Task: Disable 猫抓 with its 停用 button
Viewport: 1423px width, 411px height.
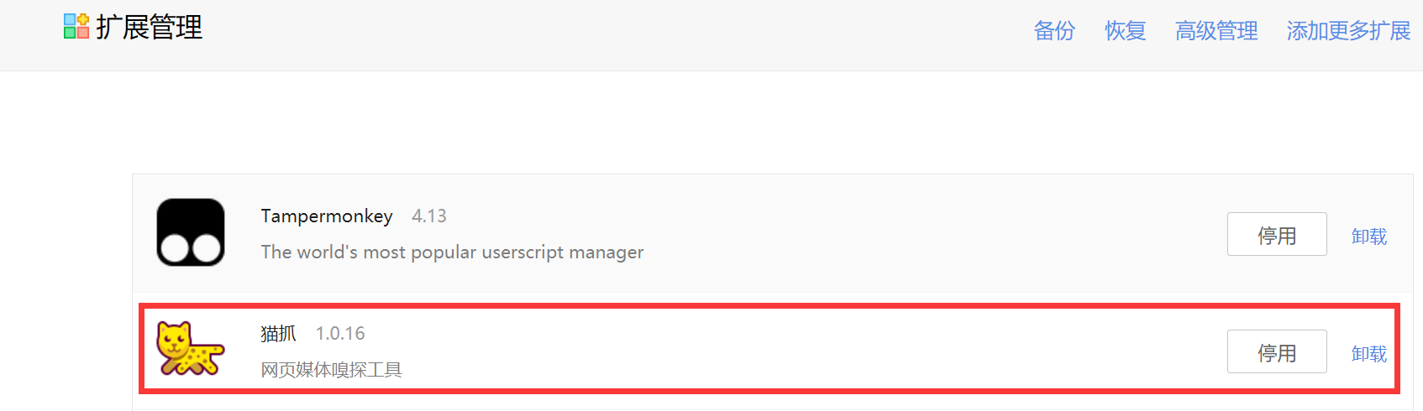Action: click(1277, 351)
